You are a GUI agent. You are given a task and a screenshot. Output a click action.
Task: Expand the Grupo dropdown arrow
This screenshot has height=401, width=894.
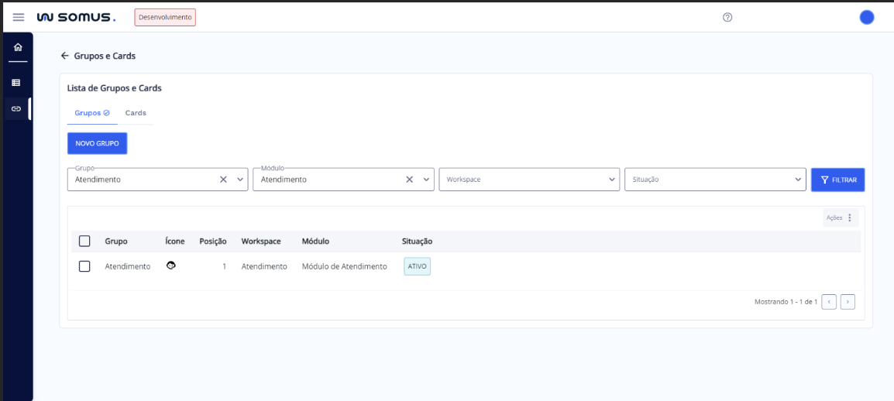coord(241,180)
